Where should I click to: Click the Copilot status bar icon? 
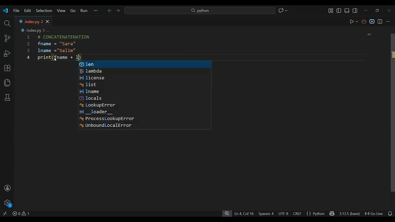tap(332, 213)
